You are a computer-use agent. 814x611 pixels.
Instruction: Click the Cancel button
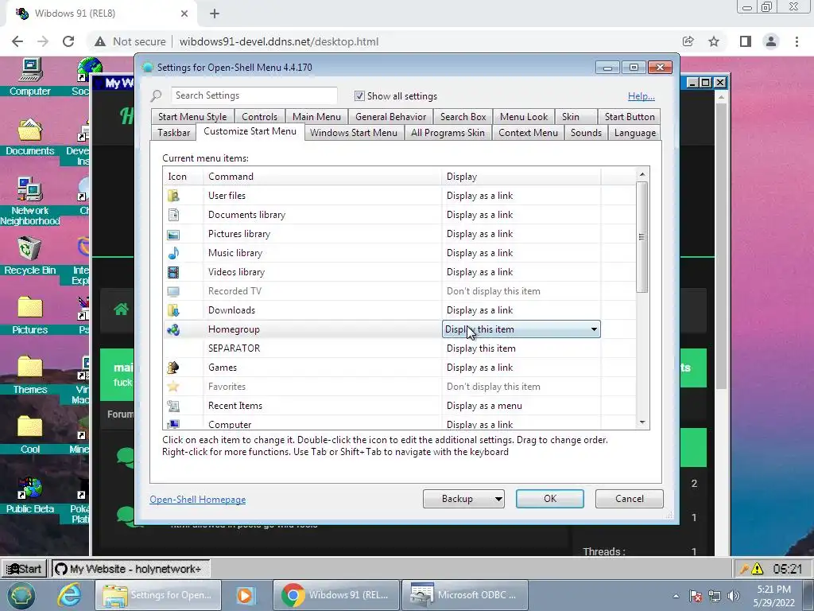630,499
